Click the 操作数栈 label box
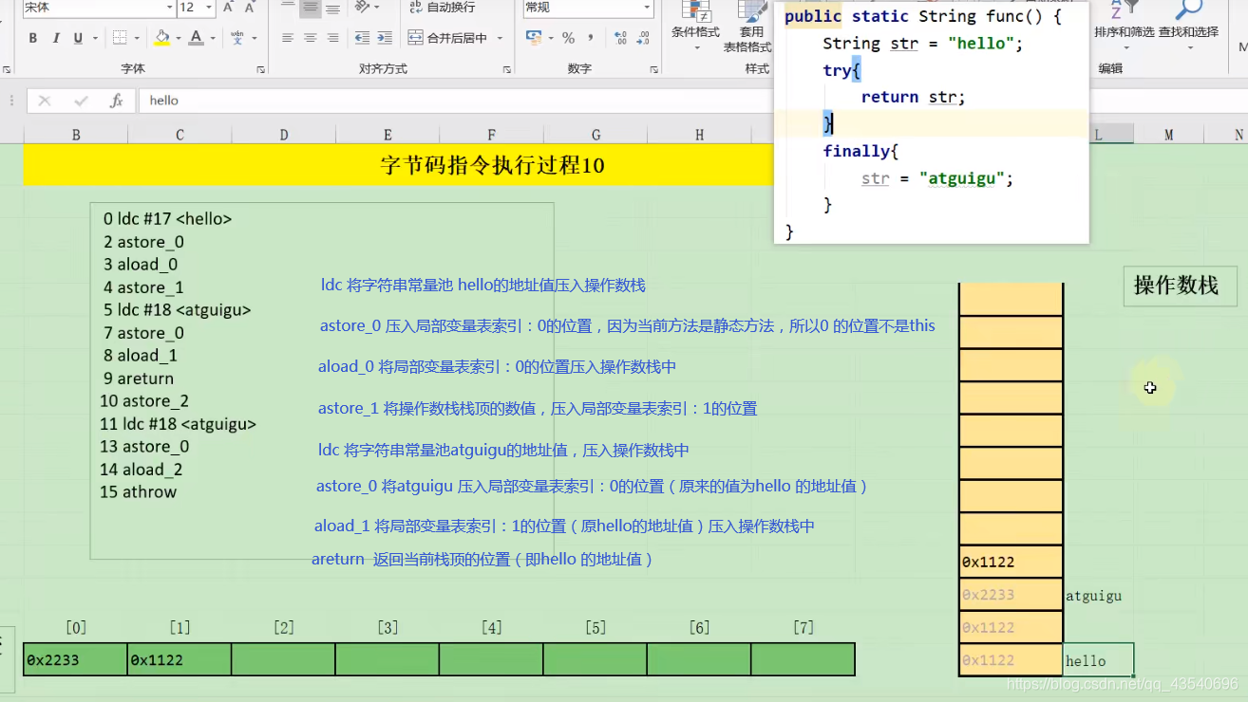 click(1180, 286)
